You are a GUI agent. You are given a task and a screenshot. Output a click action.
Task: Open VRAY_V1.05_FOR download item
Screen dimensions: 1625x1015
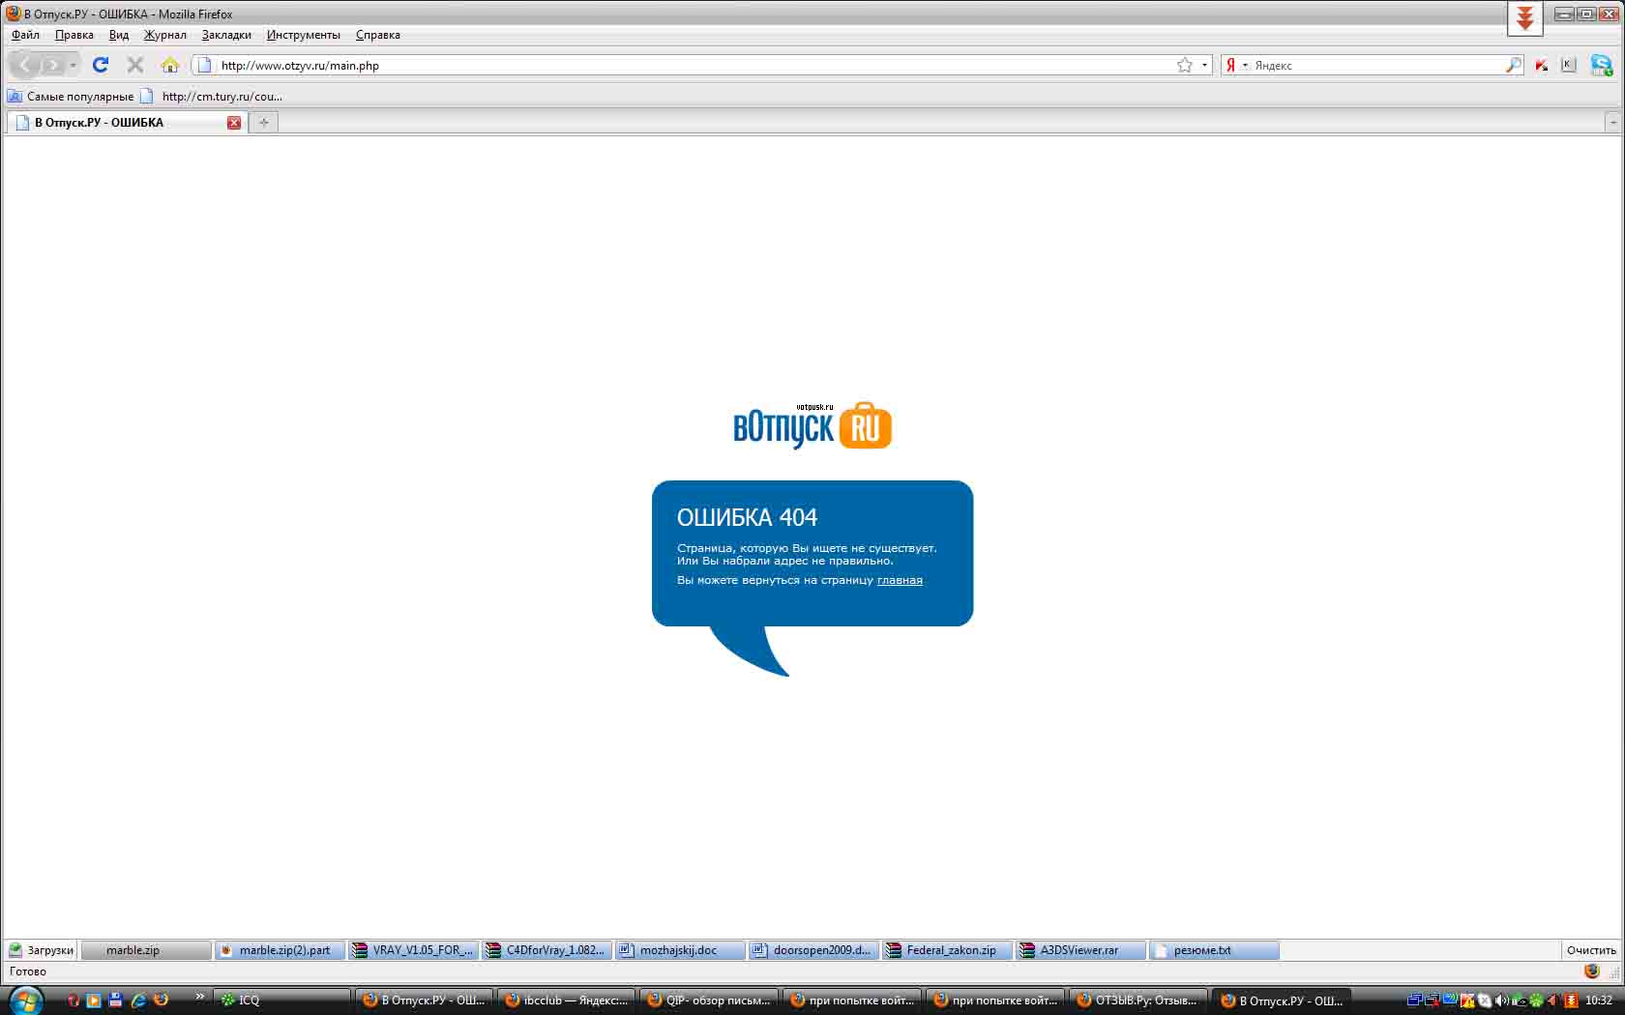tap(412, 950)
